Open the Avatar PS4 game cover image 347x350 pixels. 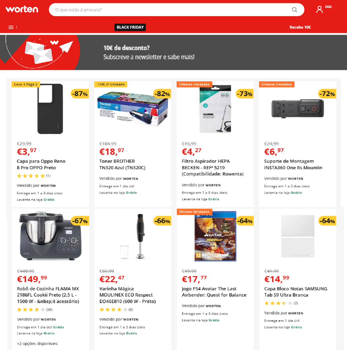(215, 237)
